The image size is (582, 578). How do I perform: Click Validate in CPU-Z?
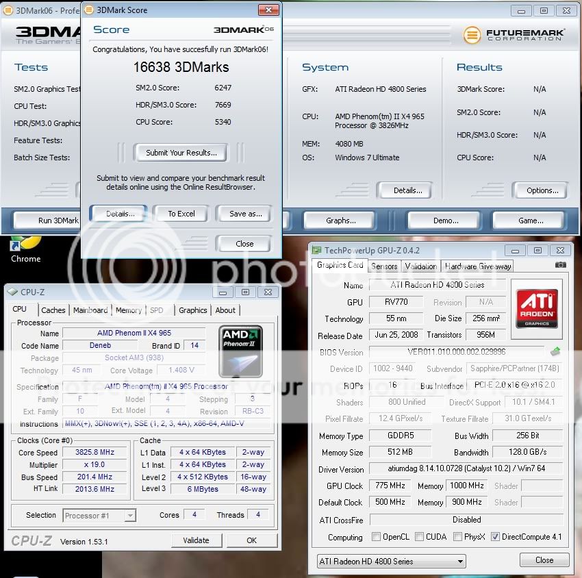197,540
